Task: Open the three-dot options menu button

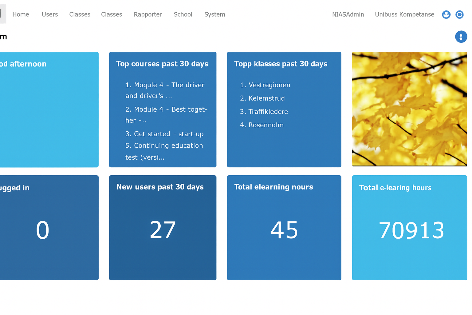Action: click(461, 37)
